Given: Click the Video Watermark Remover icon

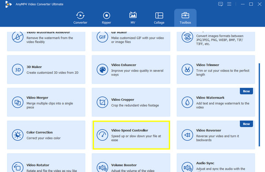Looking at the screenshot, I should (18, 37).
